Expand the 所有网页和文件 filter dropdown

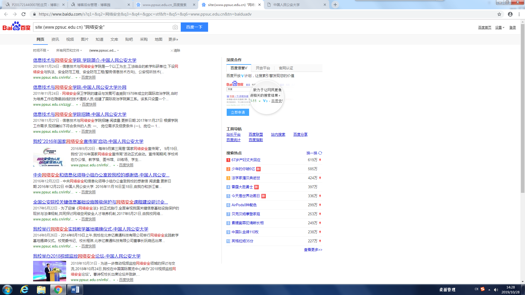tap(69, 51)
